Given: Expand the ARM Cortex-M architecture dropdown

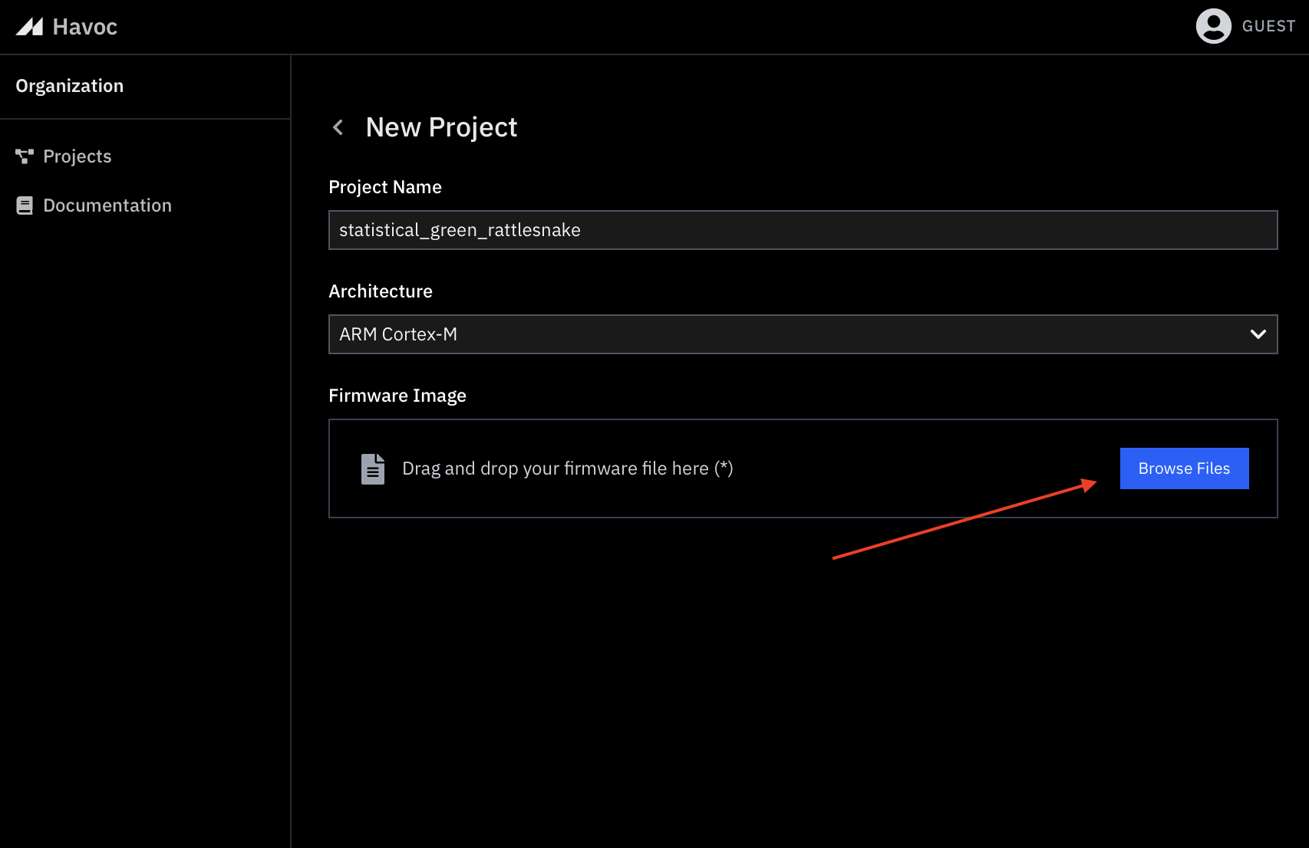Looking at the screenshot, I should (803, 334).
